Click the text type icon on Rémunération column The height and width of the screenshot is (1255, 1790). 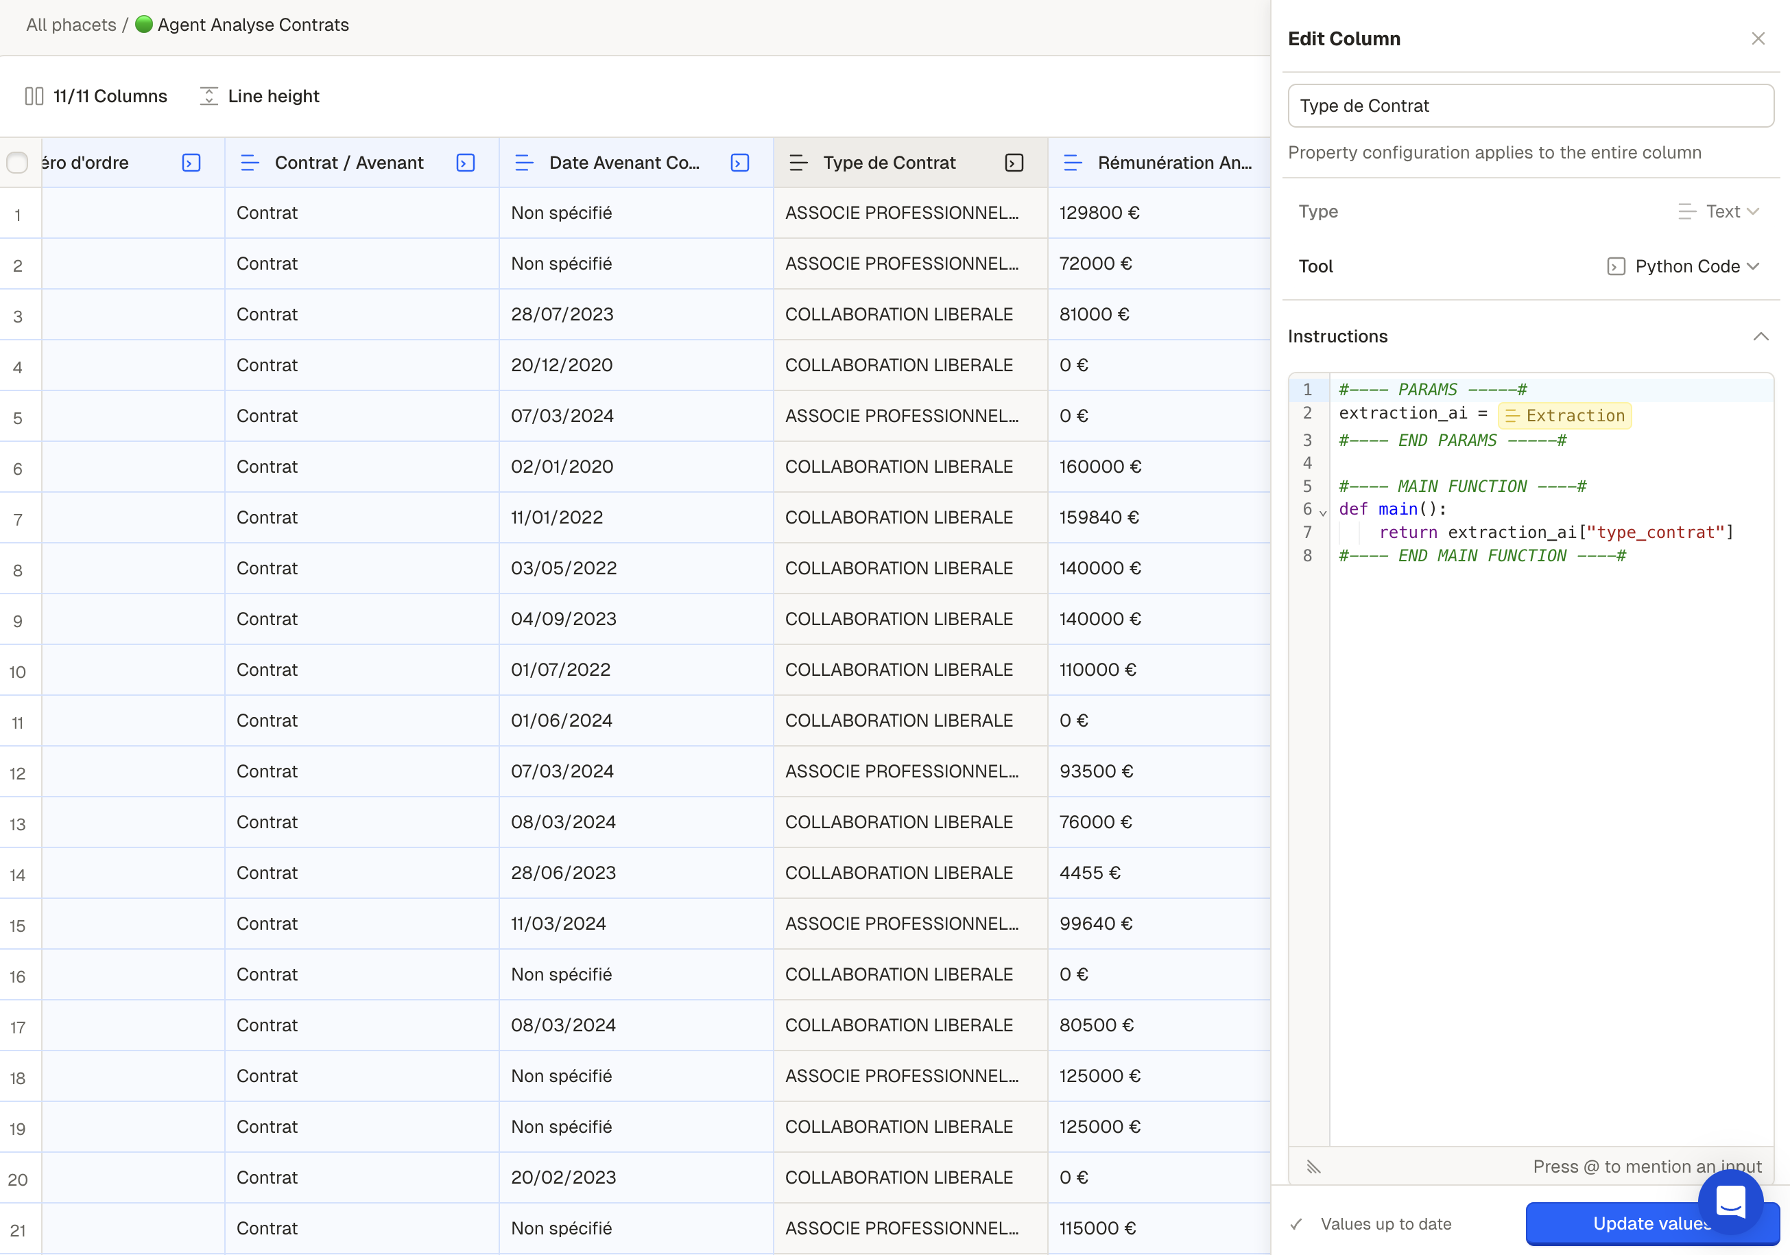1073,162
